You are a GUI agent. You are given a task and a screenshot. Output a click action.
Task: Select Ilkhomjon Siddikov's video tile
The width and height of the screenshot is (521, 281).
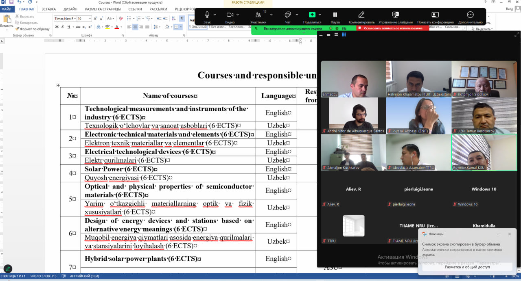click(x=484, y=79)
